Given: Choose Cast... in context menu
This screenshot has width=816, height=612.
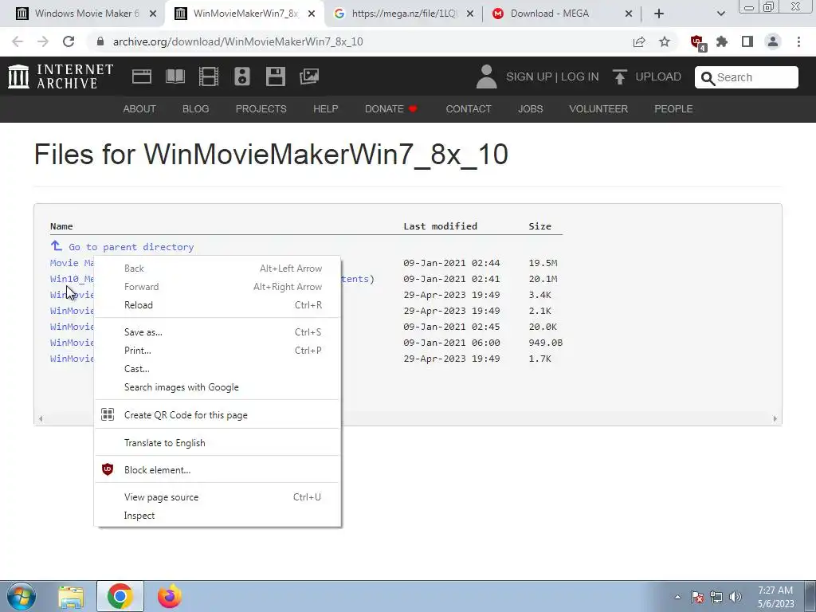Looking at the screenshot, I should 218,369.
